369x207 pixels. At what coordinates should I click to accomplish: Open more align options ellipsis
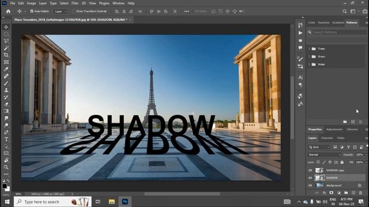[187, 11]
